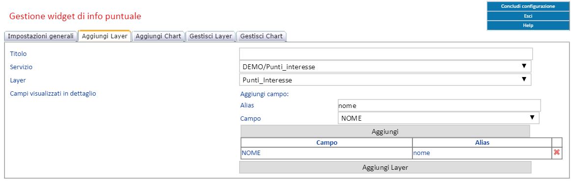Open the Gestisci Chart tab
Screen dimensions: 571x183
(x=262, y=36)
